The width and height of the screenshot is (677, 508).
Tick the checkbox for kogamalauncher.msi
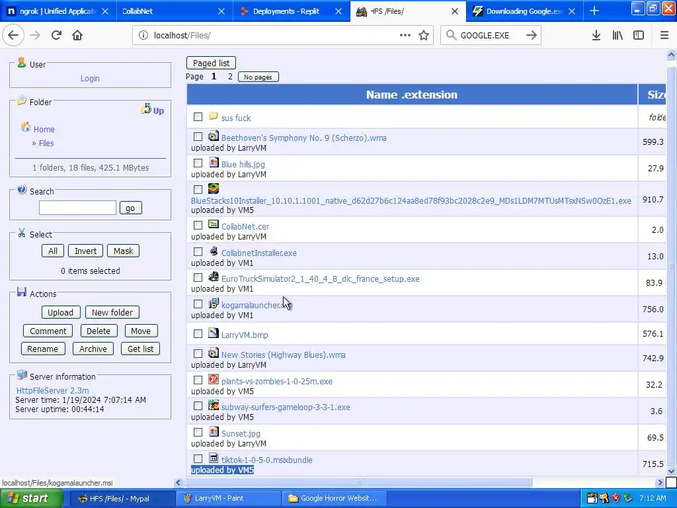pyautogui.click(x=198, y=304)
